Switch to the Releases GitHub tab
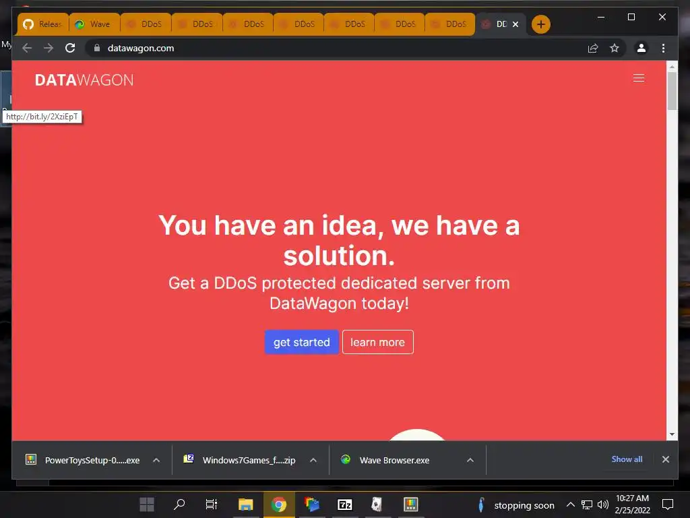Screen dimensions: 690x518 tap(43, 24)
